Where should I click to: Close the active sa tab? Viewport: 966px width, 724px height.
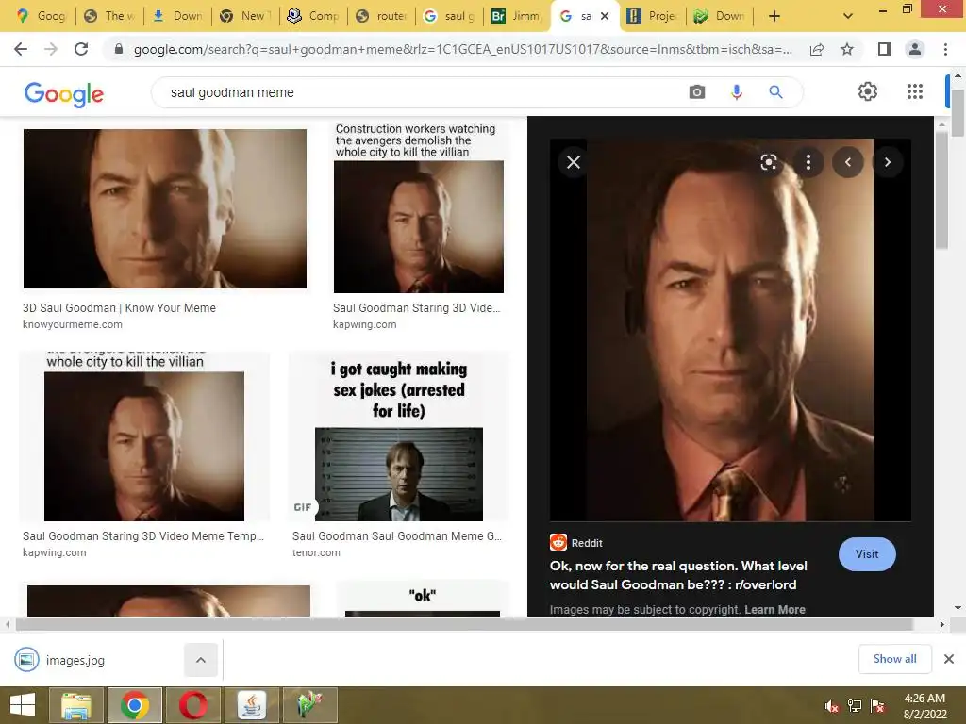tap(605, 16)
